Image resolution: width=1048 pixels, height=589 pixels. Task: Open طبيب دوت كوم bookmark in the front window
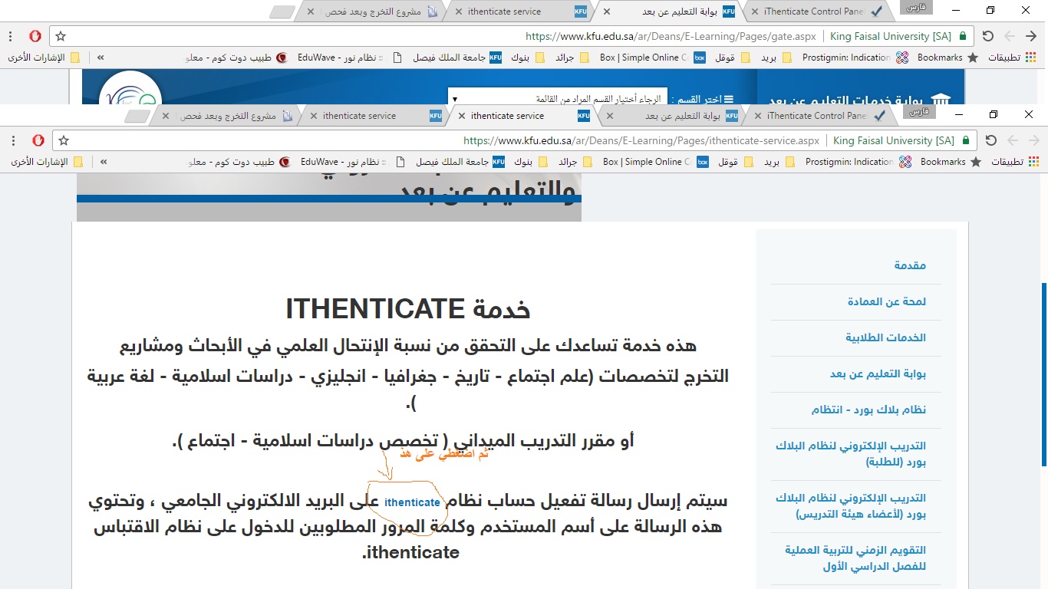pyautogui.click(x=239, y=162)
